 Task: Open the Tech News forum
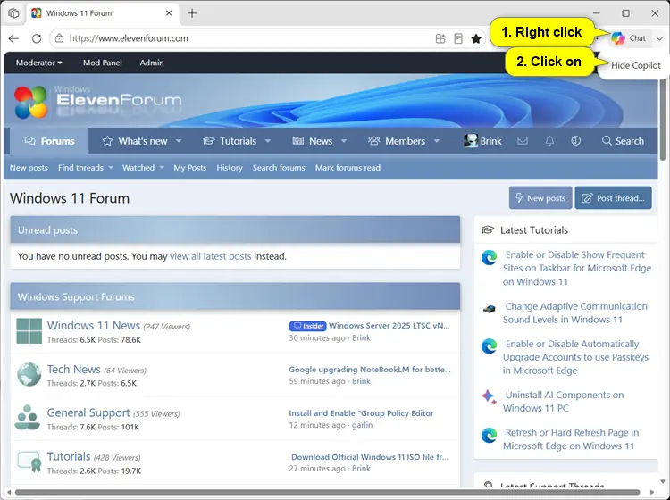(x=73, y=369)
